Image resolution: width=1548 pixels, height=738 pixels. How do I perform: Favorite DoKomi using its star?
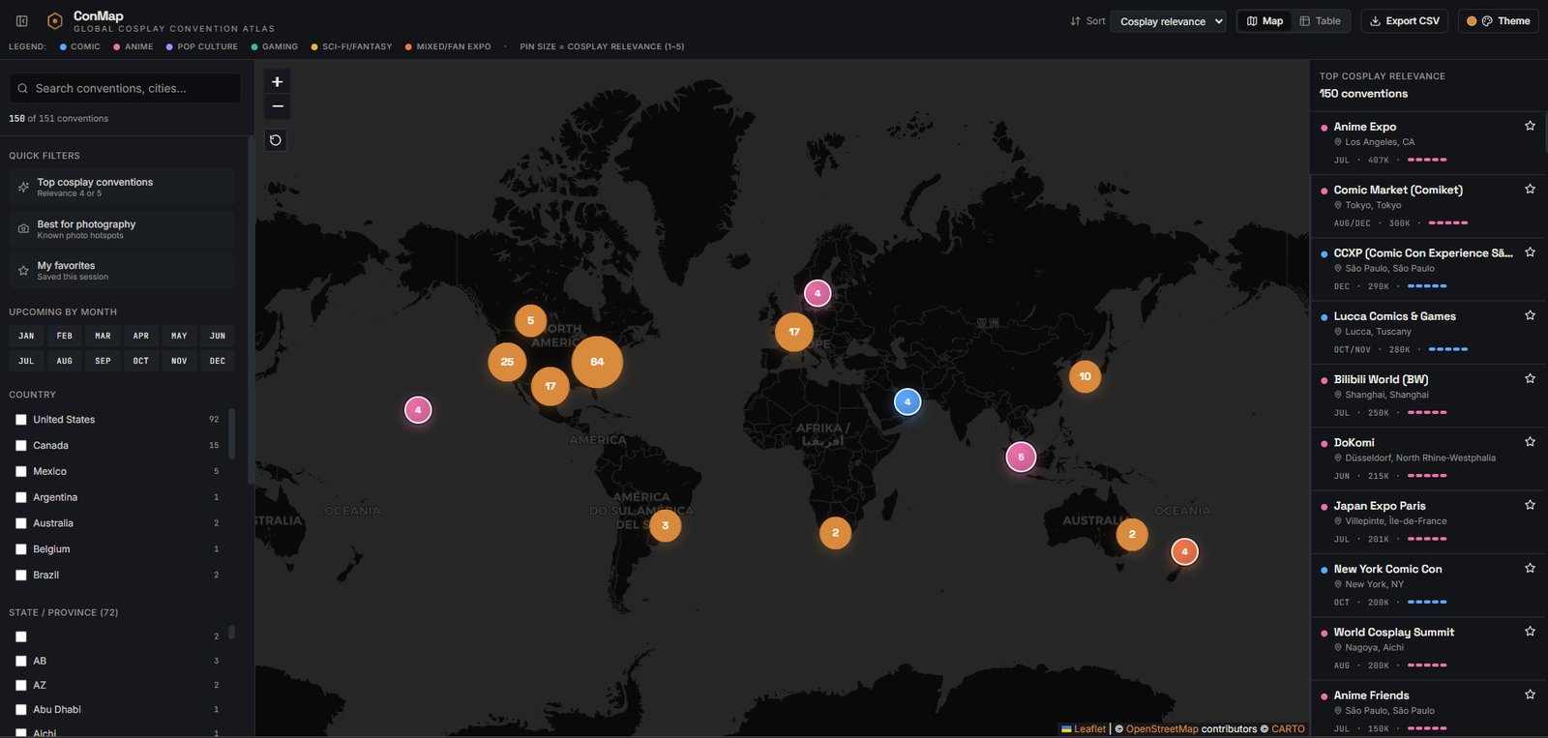(x=1530, y=441)
